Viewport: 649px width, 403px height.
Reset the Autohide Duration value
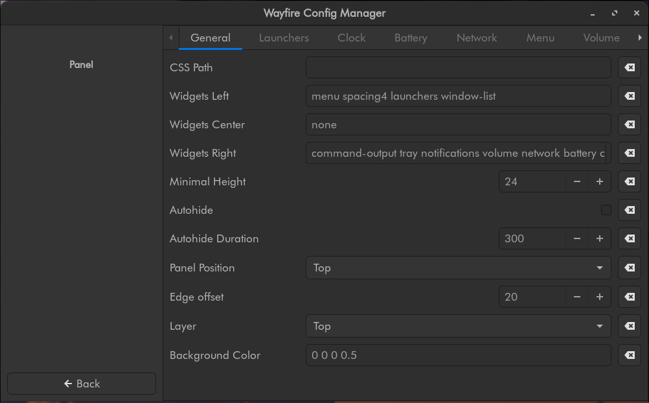(630, 238)
